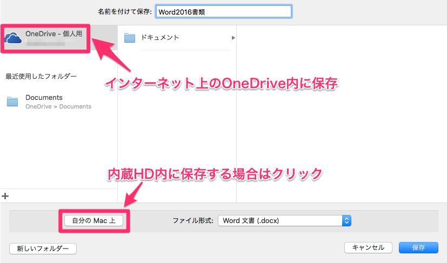Create a folder with 新しいフォルダー
This screenshot has width=447, height=263.
(43, 248)
